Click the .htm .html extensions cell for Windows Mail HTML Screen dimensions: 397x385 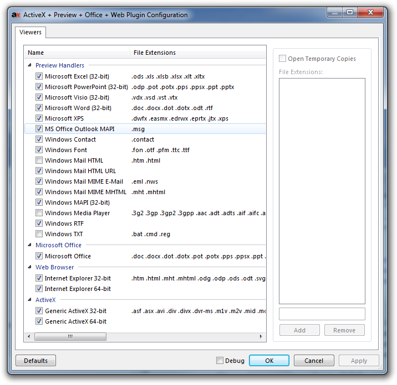(146, 160)
